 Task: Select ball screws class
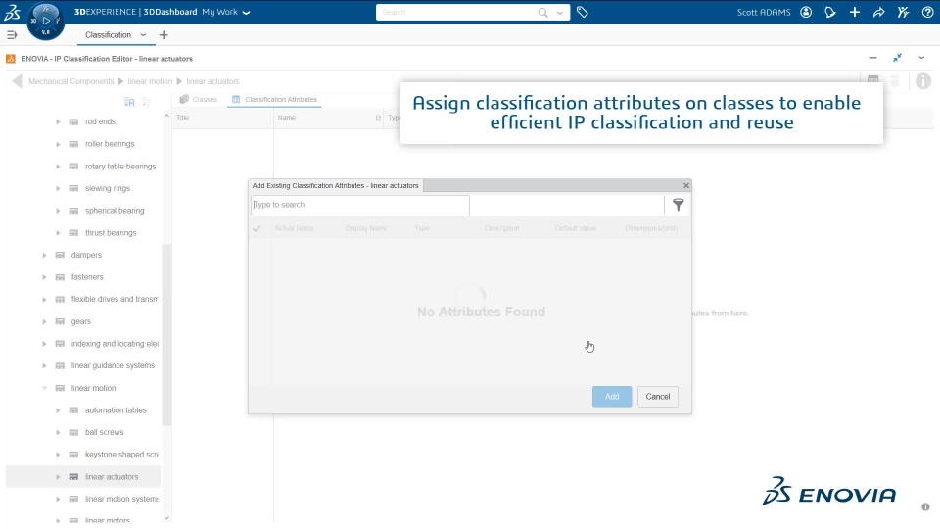[105, 432]
